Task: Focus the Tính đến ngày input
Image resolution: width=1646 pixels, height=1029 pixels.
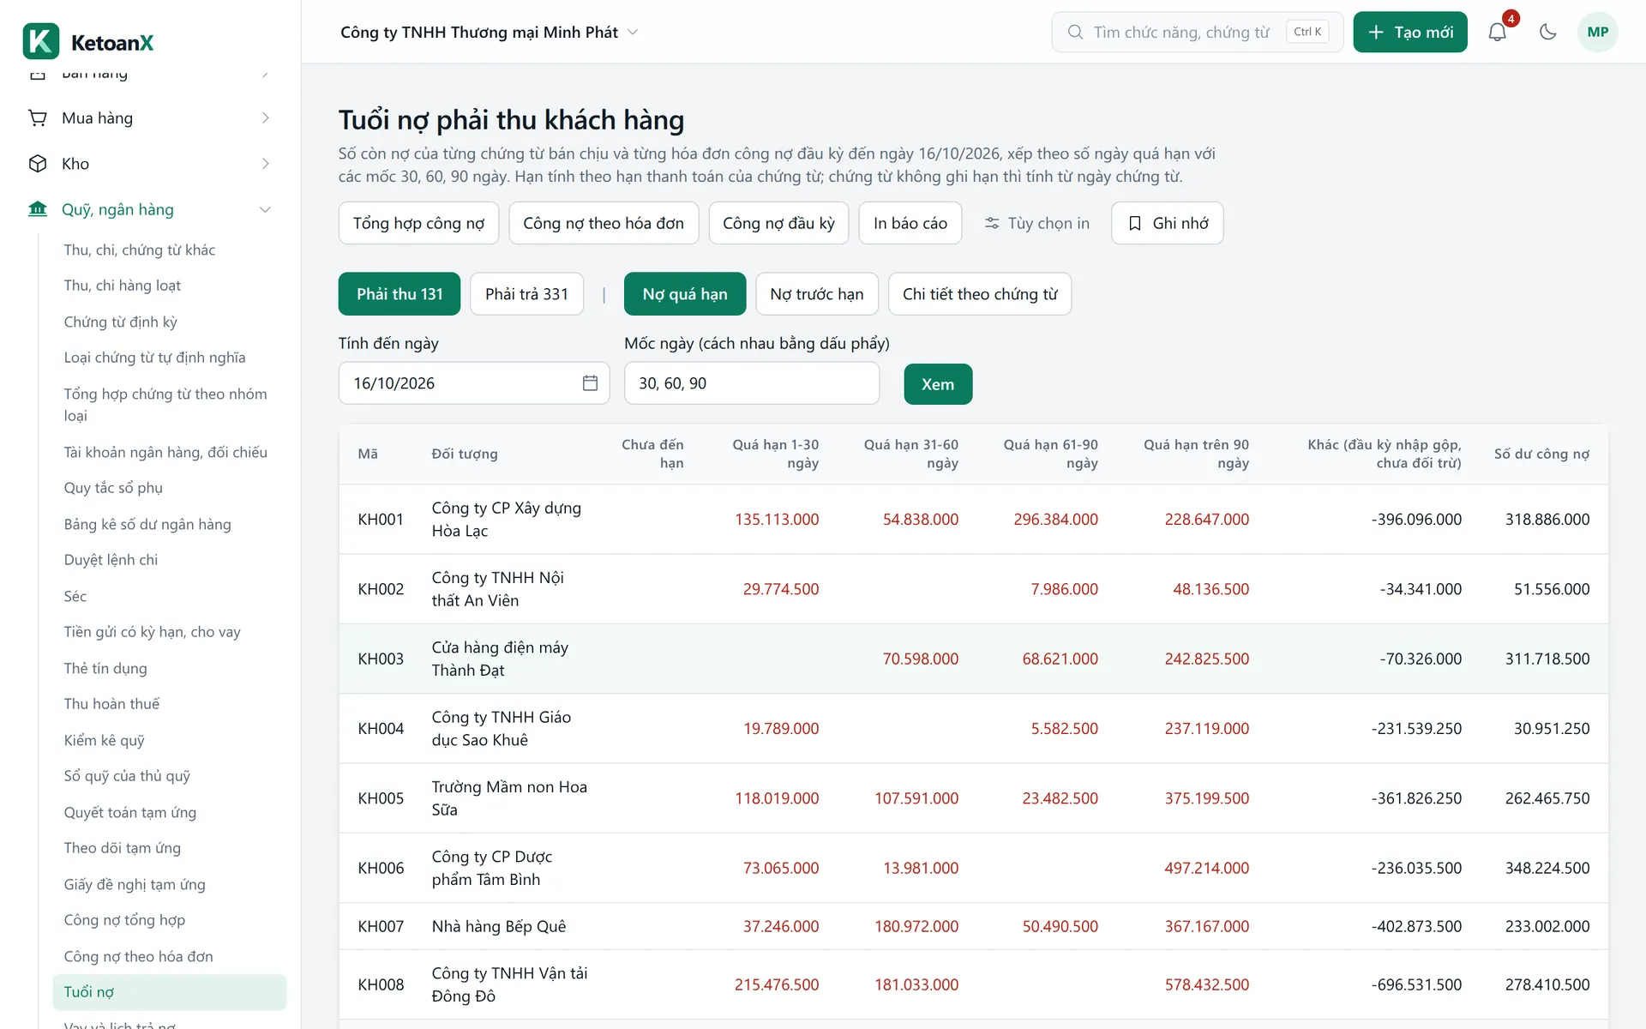Action: tap(474, 383)
